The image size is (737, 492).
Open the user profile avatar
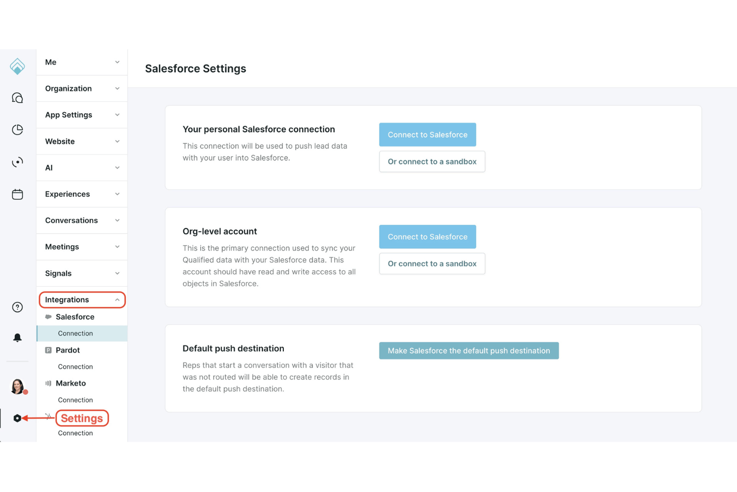18,386
